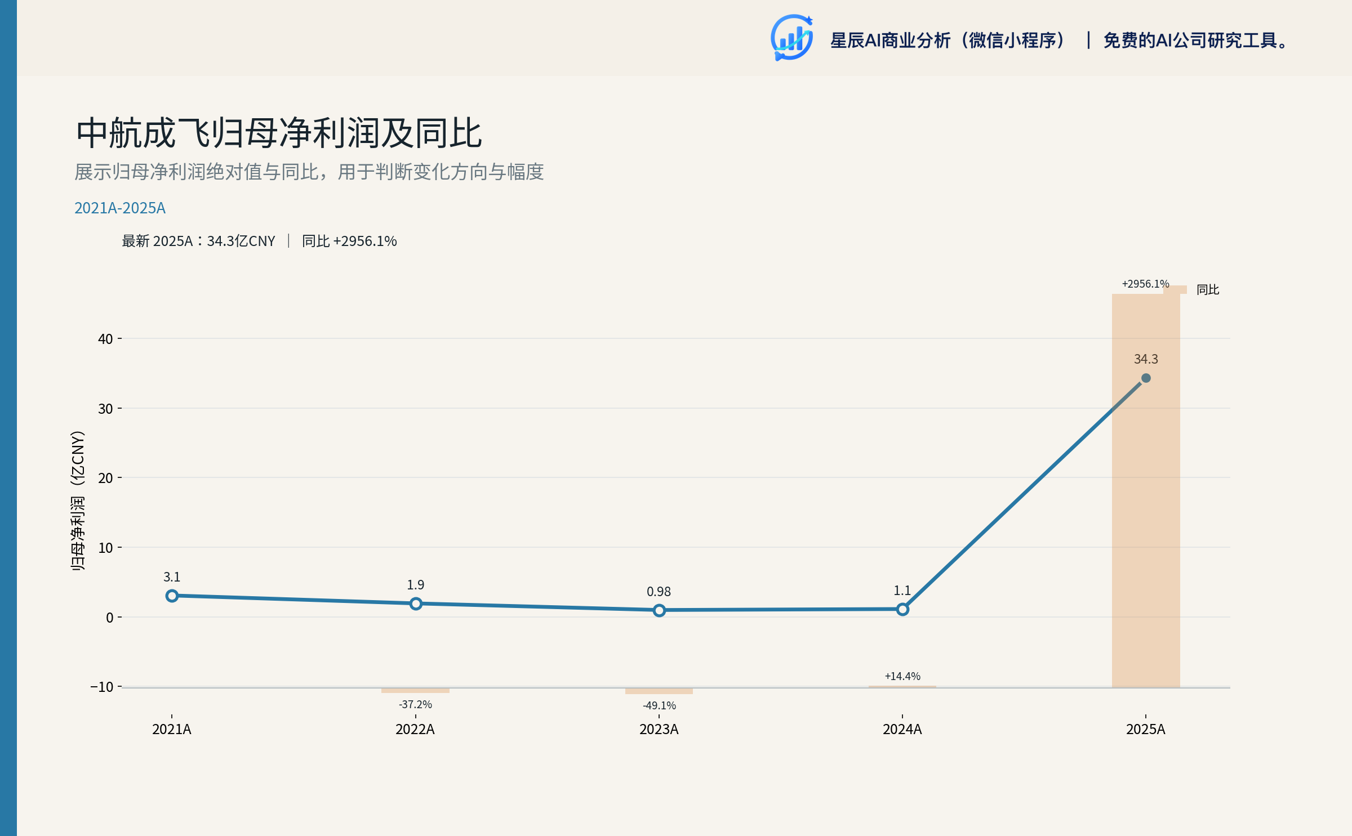Click the 2021A-2025A date range label
The width and height of the screenshot is (1352, 836).
(x=120, y=208)
